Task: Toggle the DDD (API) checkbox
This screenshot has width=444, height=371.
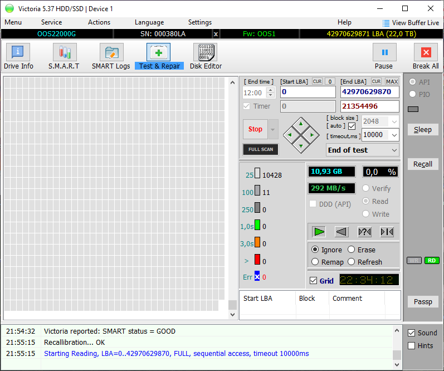Action: [313, 204]
